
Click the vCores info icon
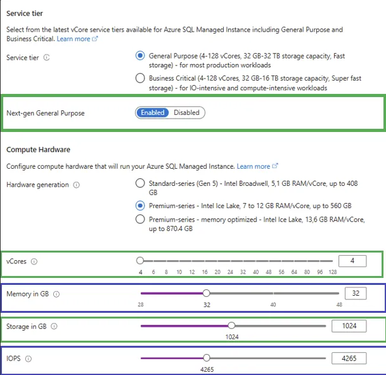[x=34, y=261]
